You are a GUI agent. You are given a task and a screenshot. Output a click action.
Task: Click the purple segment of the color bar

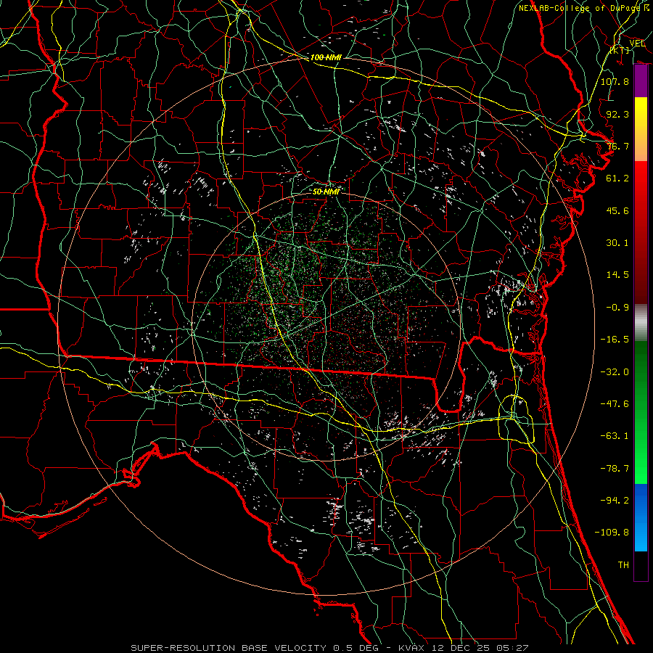pos(641,81)
